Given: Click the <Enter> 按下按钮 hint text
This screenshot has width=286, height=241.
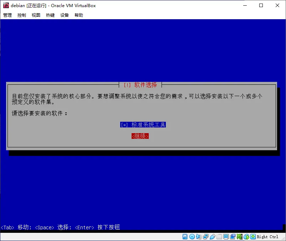Looking at the screenshot, I should 97,227.
